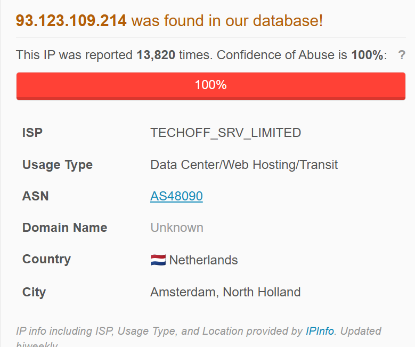Click the Country row label
This screenshot has height=347, width=415.
(x=46, y=259)
